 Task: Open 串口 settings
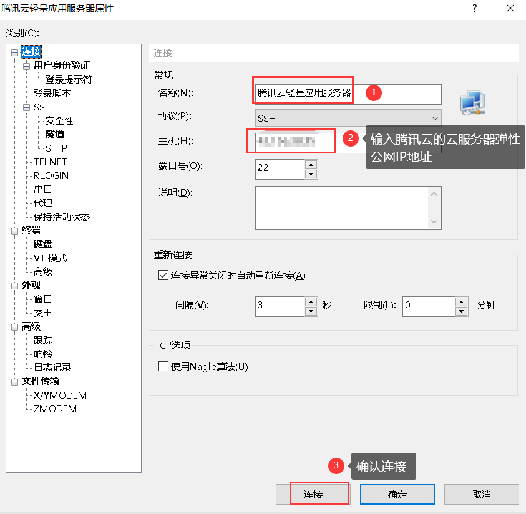[x=43, y=190]
